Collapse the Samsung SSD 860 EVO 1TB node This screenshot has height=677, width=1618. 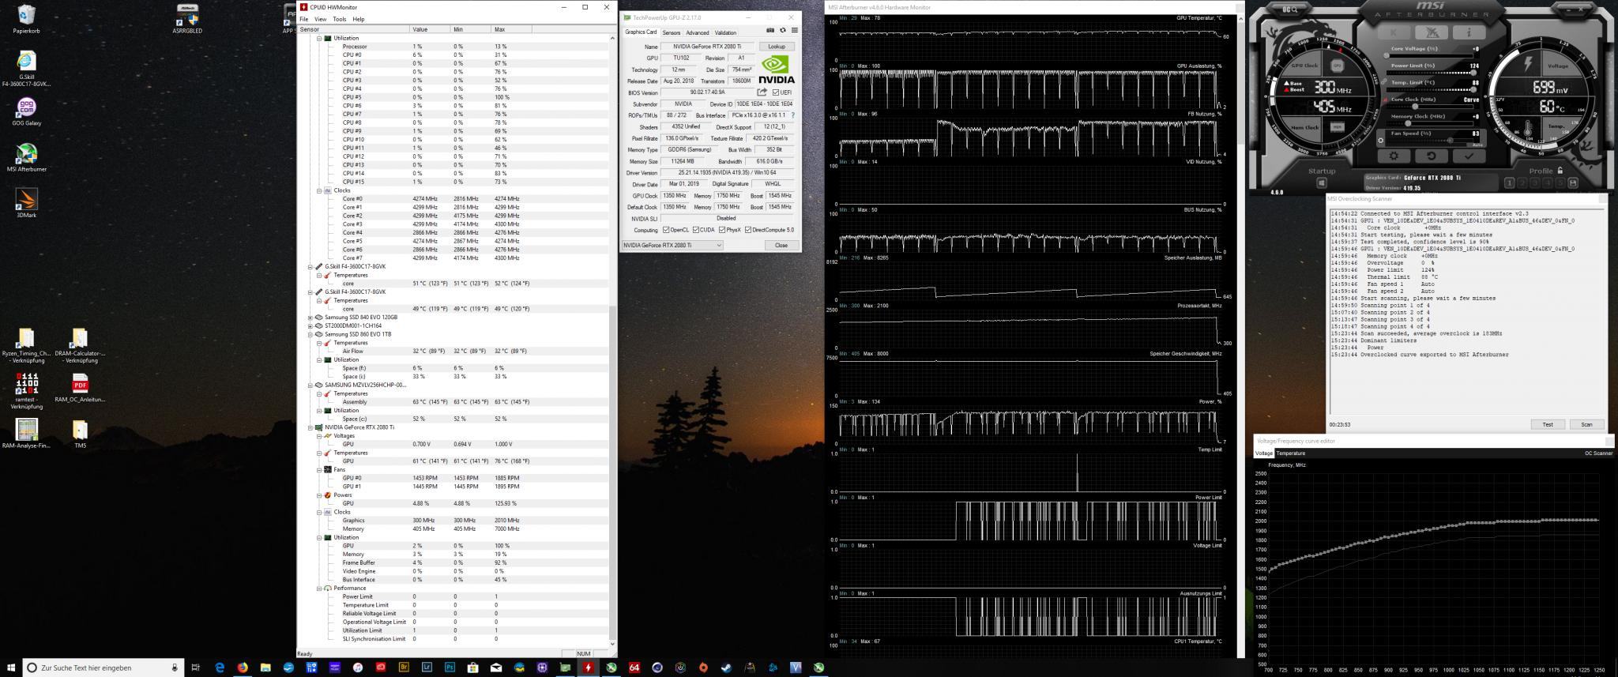(x=310, y=334)
